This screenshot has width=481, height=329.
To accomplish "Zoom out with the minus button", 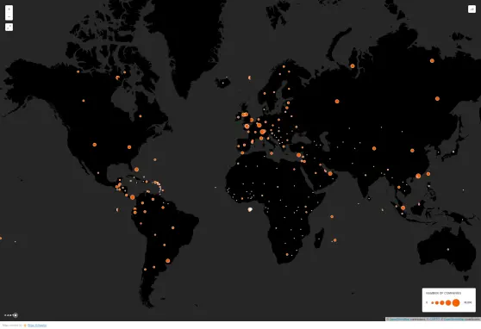I will pos(9,16).
